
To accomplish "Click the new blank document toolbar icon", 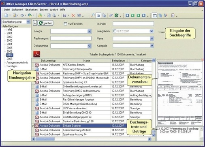I will click(x=6, y=15).
